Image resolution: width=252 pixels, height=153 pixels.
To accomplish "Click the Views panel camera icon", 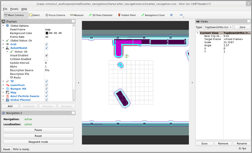I will tap(198, 21).
